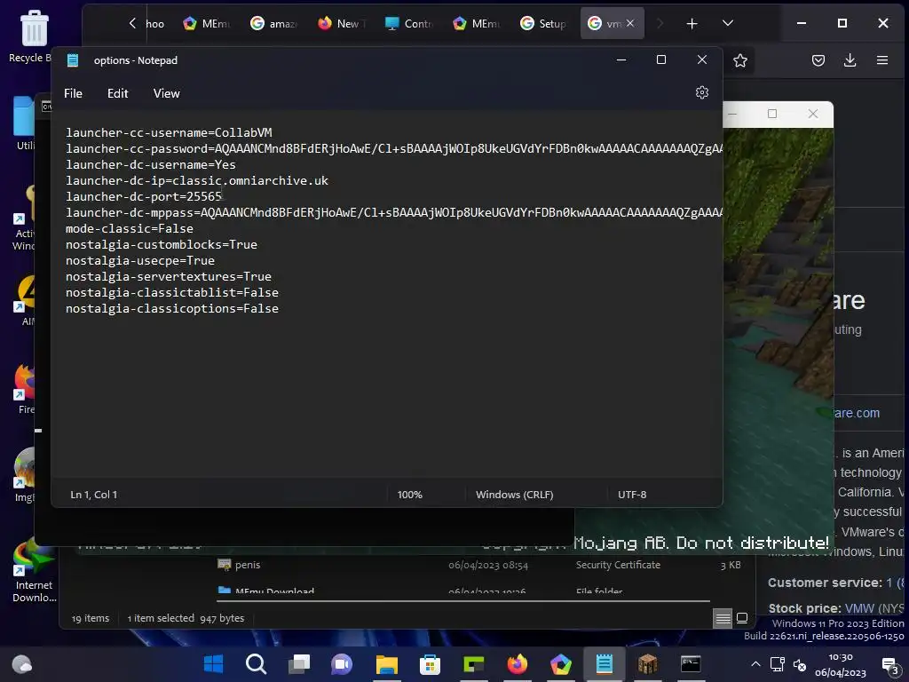
Task: Open Firefox from the taskbar
Action: 518,664
